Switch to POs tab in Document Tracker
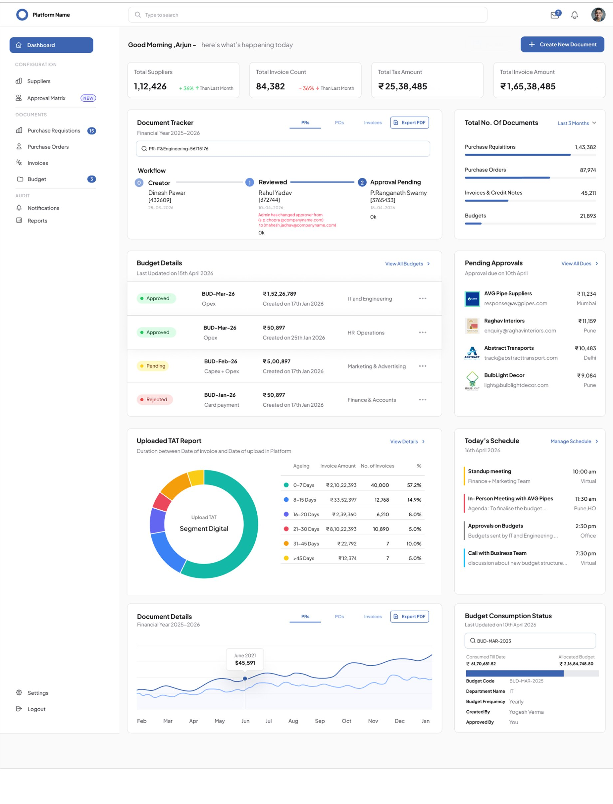613x804 pixels. (x=339, y=123)
